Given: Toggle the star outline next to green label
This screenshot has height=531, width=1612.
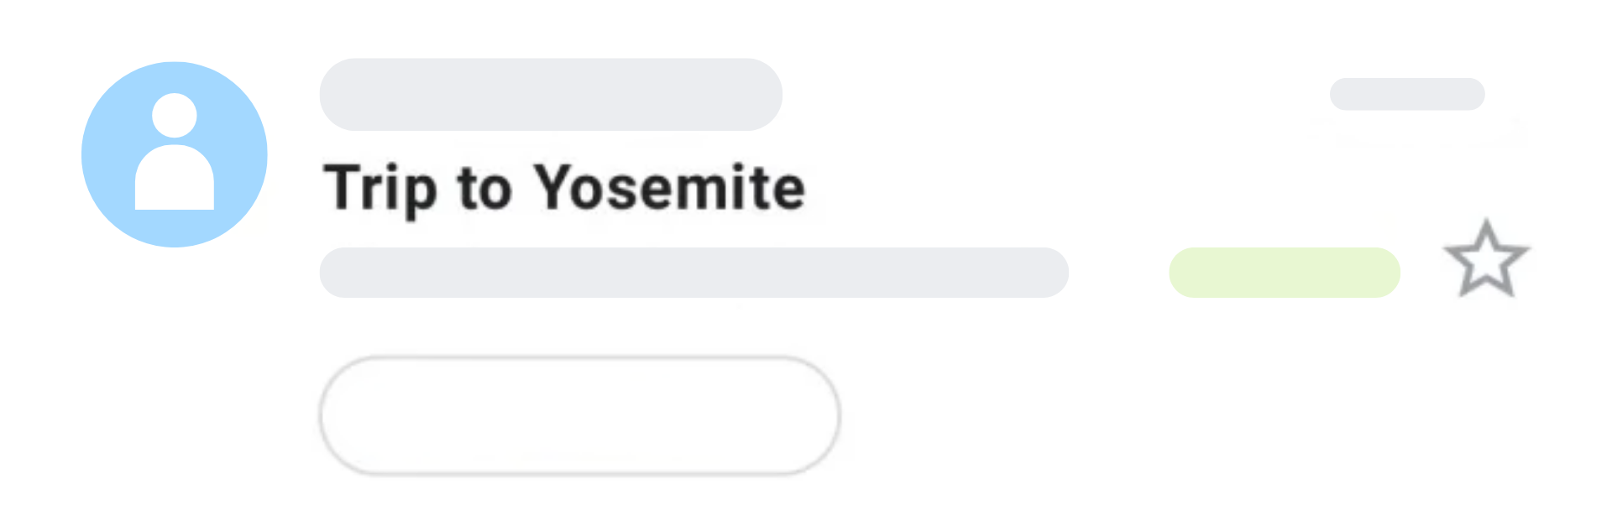Looking at the screenshot, I should coord(1486,259).
